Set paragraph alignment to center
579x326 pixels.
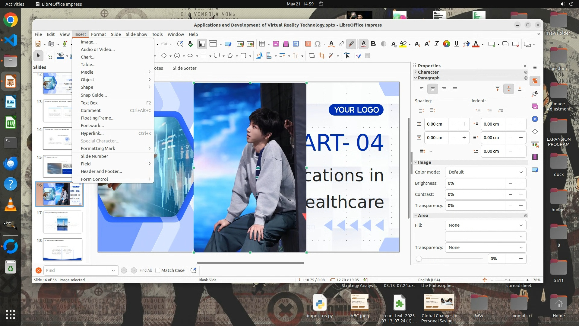(433, 89)
